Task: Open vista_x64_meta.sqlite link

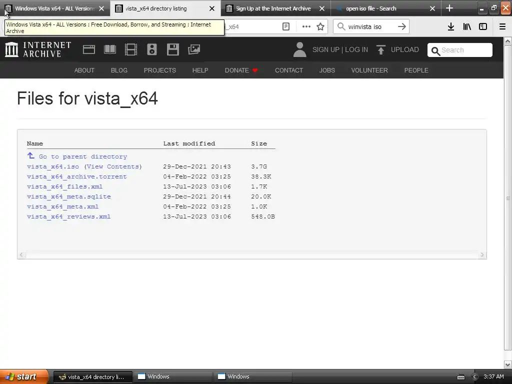Action: (69, 196)
